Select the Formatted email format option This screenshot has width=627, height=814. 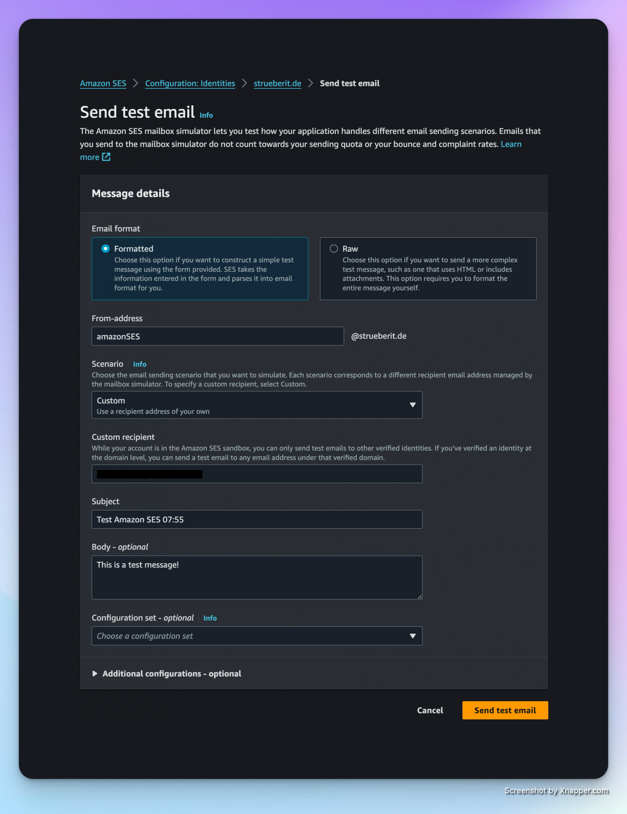click(105, 249)
